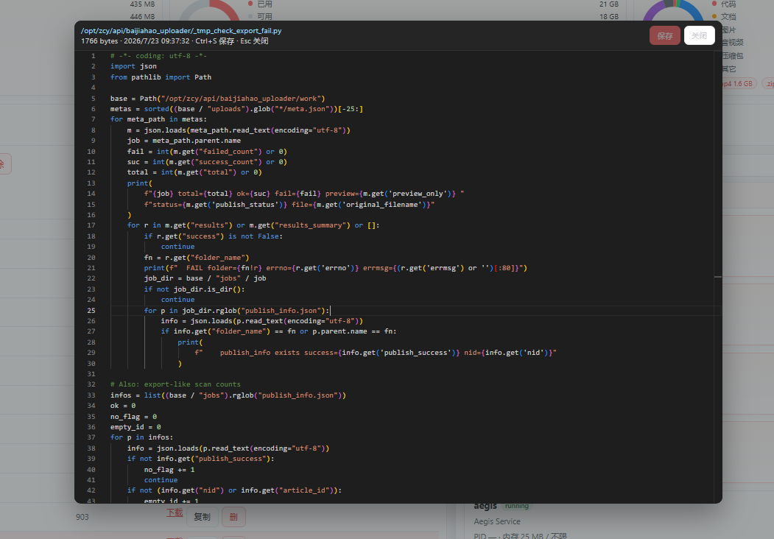
Task: Click the 代码 legend item in background
Action: 724,4
